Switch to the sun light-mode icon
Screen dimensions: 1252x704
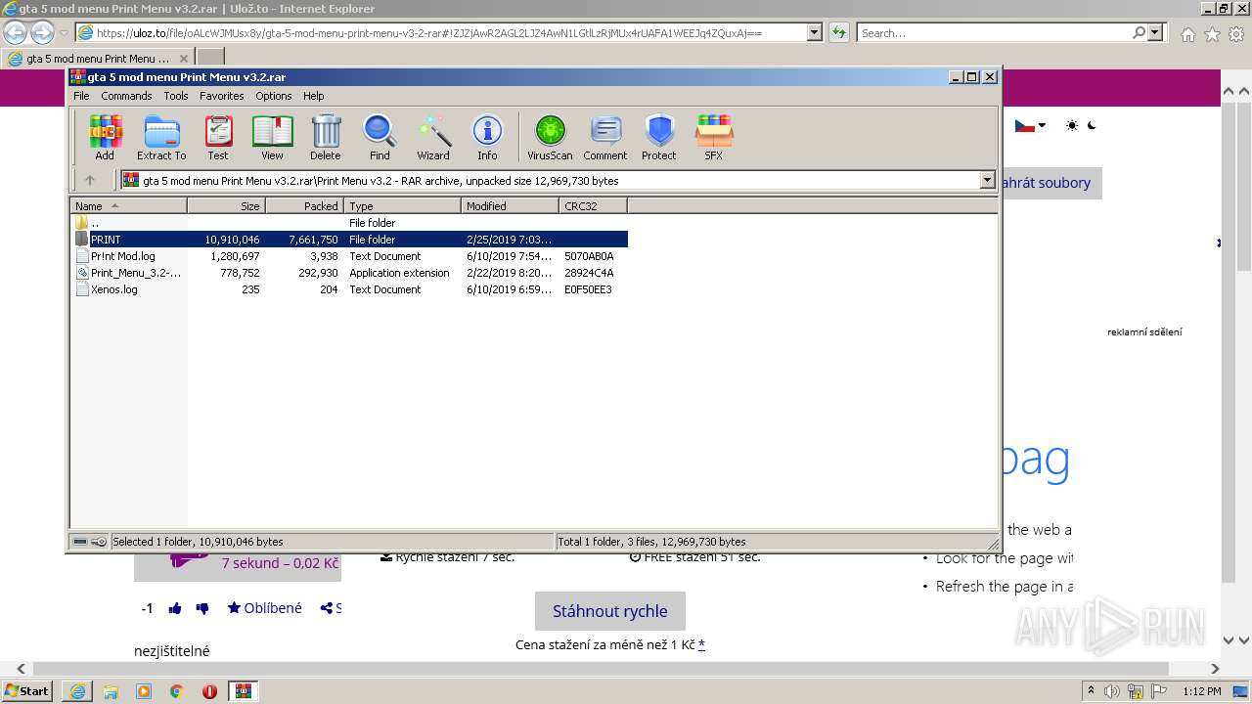(1072, 125)
